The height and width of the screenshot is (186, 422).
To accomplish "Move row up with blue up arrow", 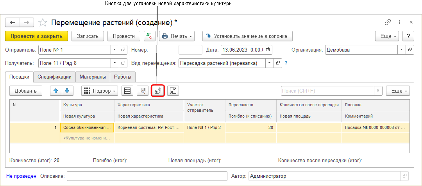I will click(56, 91).
